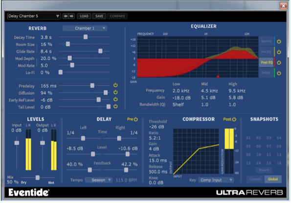Open the Tempo Session dropdown
291x203 pixels.
[x=98, y=180]
